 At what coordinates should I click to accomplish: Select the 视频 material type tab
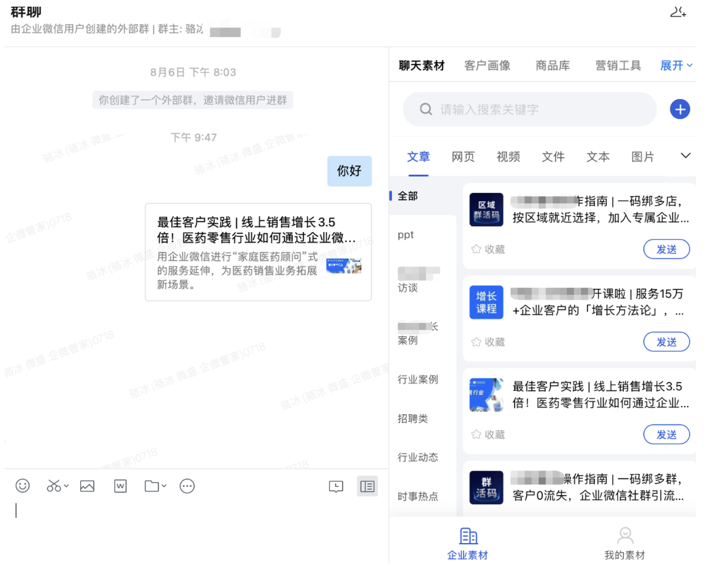coord(509,157)
